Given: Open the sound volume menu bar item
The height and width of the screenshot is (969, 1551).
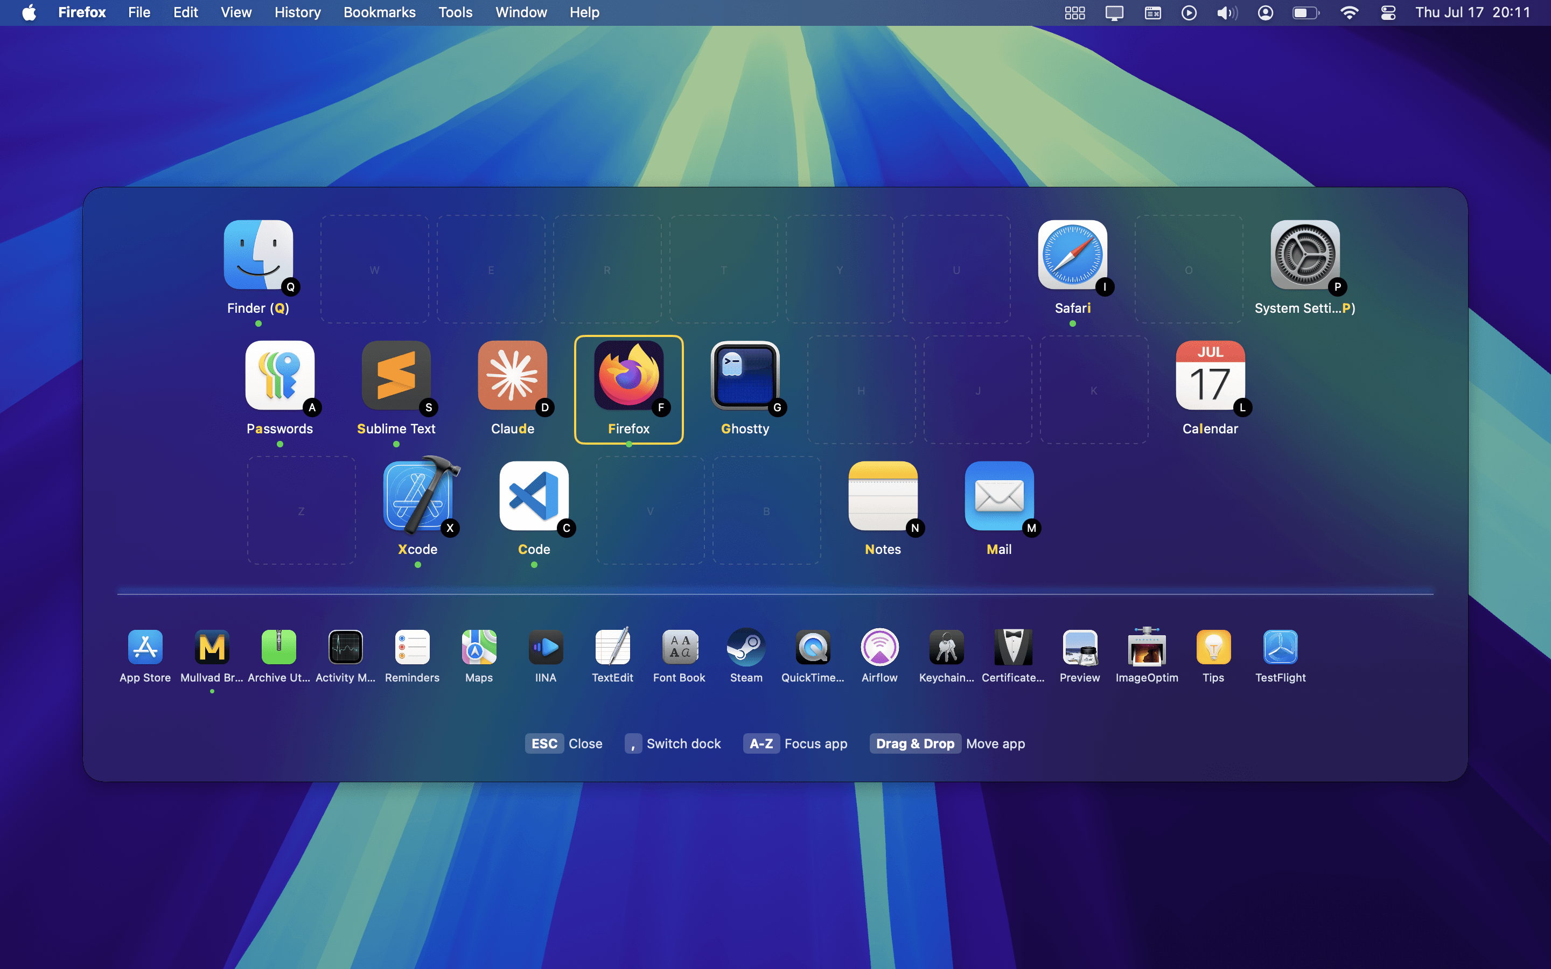Looking at the screenshot, I should (x=1227, y=13).
